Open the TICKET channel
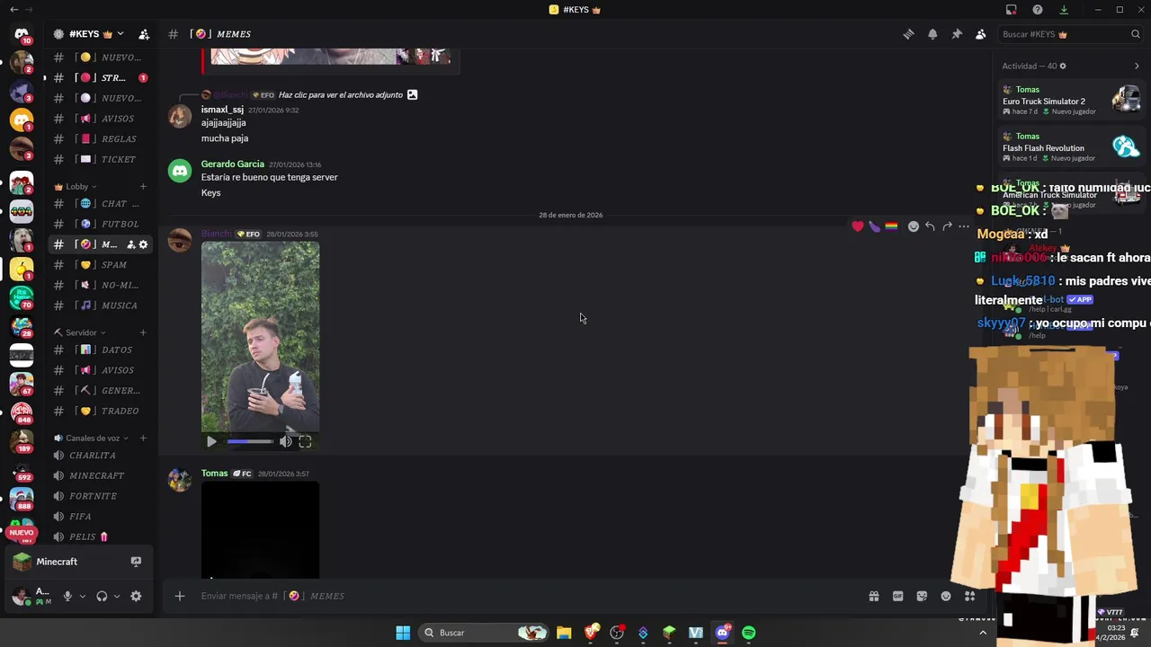The image size is (1151, 647). (100, 159)
